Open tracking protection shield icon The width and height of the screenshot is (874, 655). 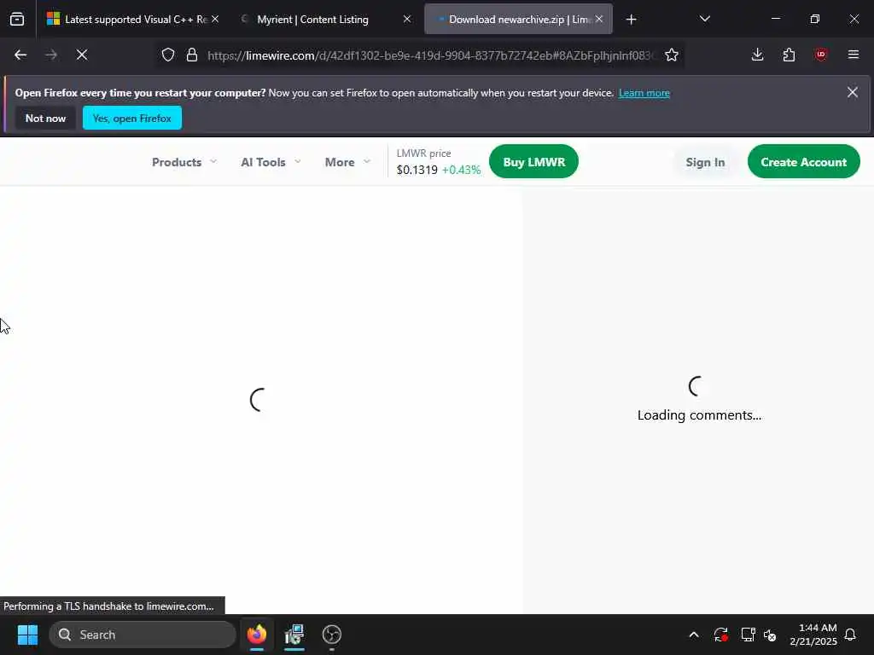[168, 55]
